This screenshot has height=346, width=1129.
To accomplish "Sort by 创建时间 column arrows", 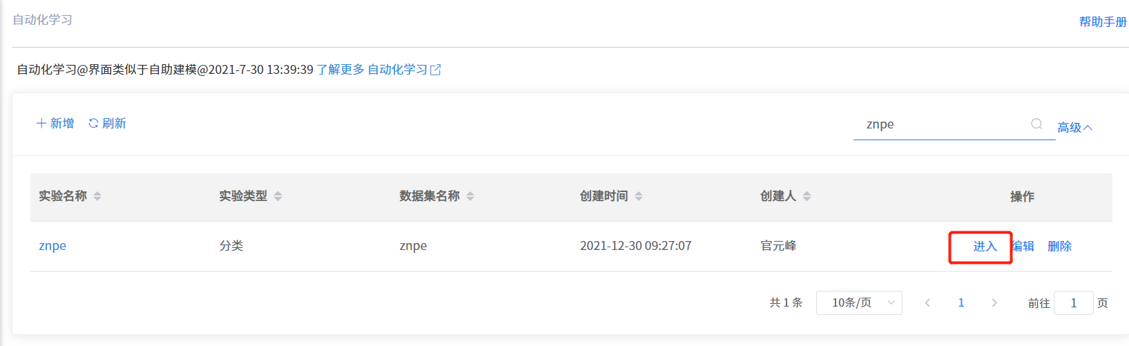I will click(x=639, y=196).
